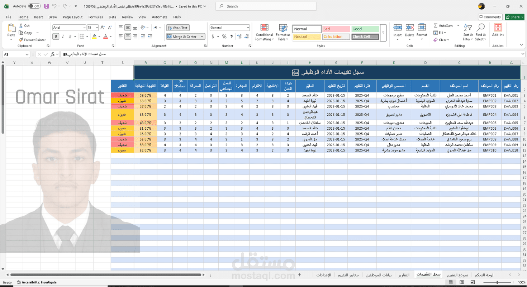Apply Comma Style format
Screen dimensions: 527x287
(232, 37)
